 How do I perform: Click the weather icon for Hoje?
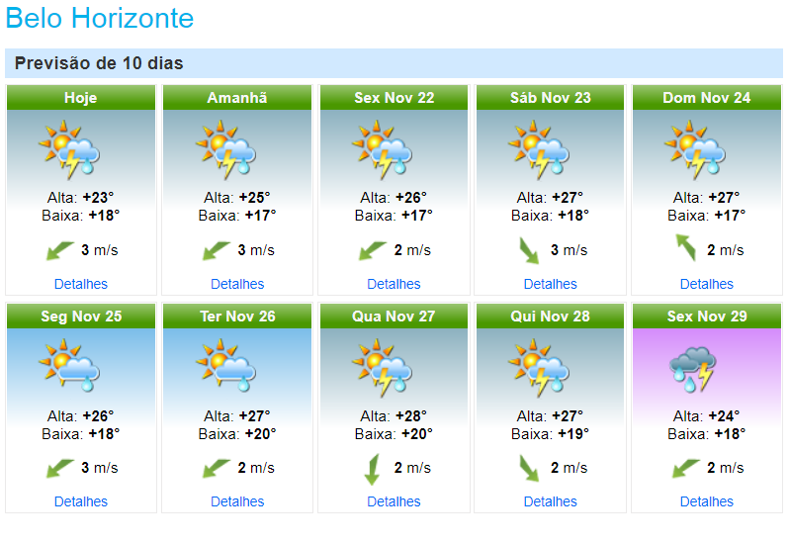(69, 148)
